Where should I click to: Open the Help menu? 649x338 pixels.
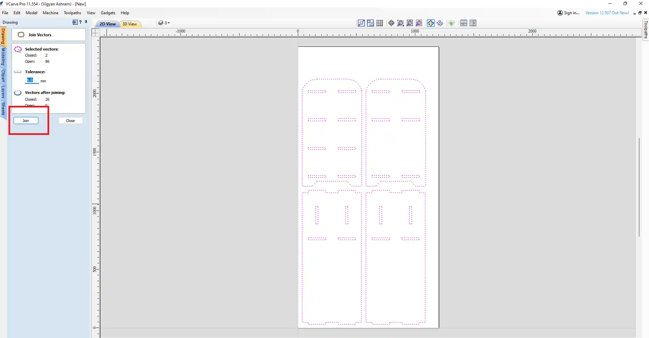pyautogui.click(x=125, y=13)
